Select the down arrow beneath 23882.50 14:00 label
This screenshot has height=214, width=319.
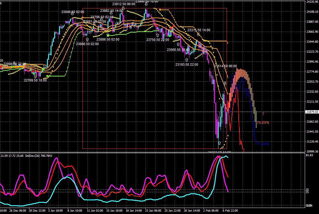coord(111,13)
